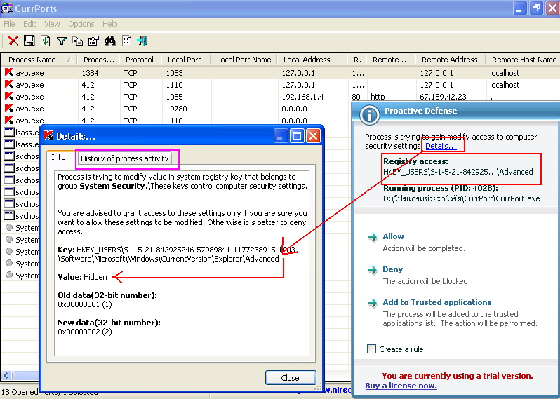Tick the Create a rule checkbox
The height and width of the screenshot is (399, 560).
pos(371,349)
